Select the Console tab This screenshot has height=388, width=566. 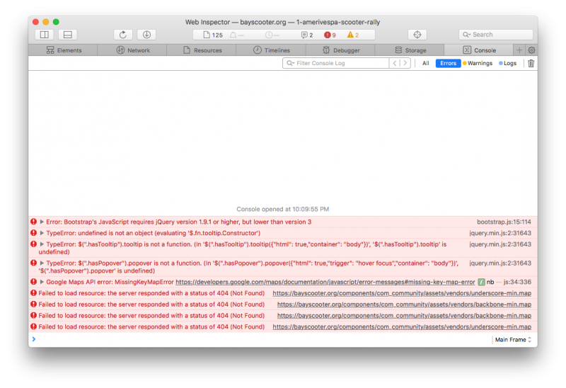[x=479, y=50]
